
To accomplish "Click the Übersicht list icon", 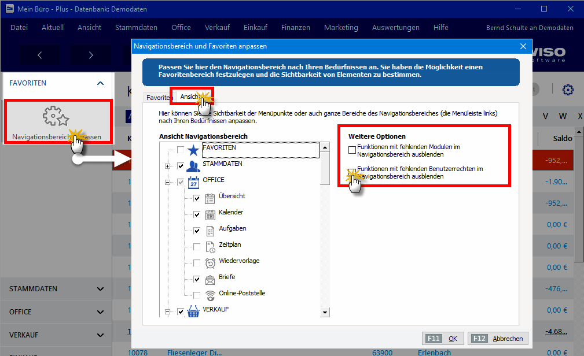I will pyautogui.click(x=210, y=199).
